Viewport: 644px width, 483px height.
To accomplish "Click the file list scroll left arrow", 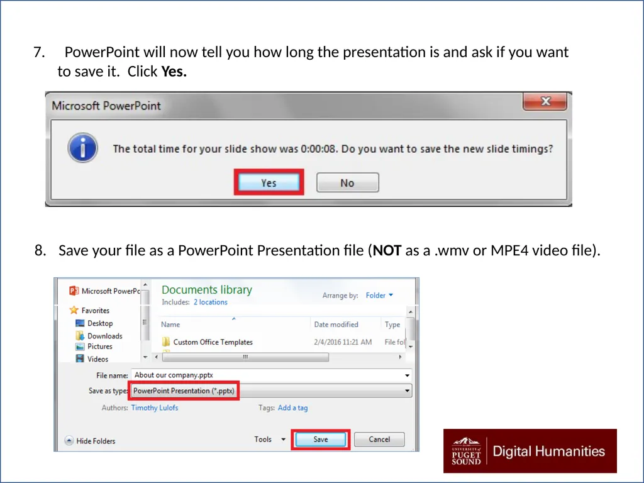I will pyautogui.click(x=157, y=357).
